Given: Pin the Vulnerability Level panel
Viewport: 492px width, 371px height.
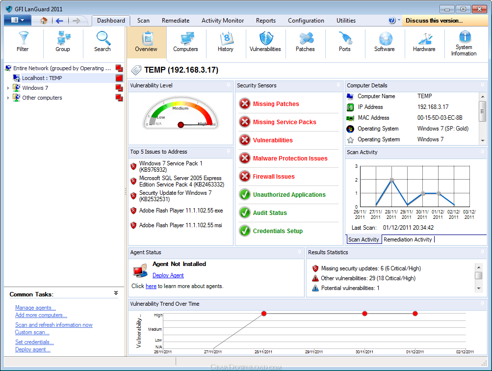Looking at the screenshot, I should tap(229, 85).
